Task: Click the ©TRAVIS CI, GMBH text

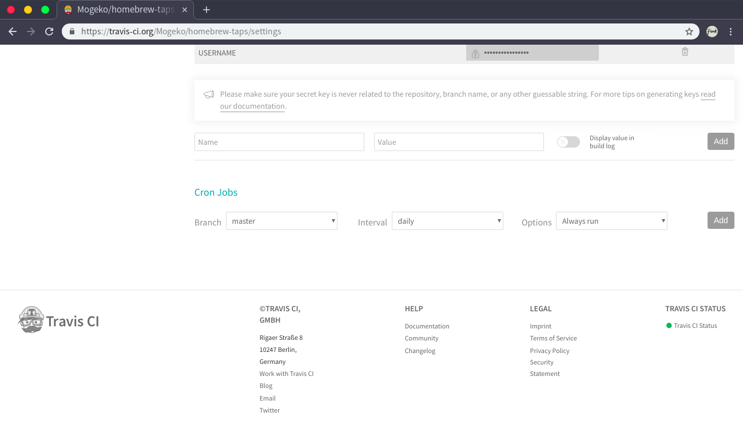Action: [280, 314]
